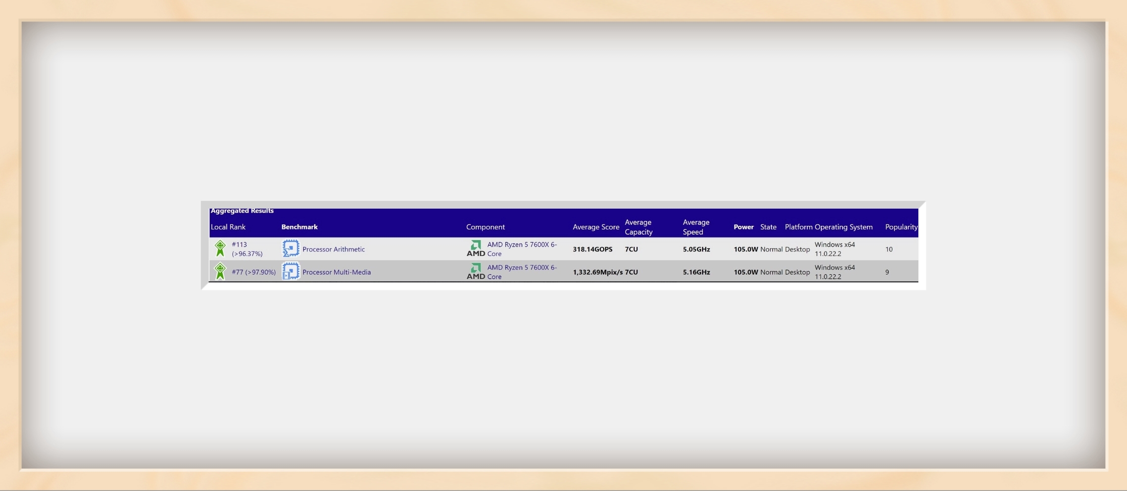Viewport: 1127px width, 491px height.
Task: Select the 1,332.69Mpix/s score value
Action: (598, 272)
